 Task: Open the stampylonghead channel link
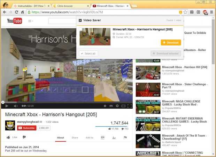(28, 122)
